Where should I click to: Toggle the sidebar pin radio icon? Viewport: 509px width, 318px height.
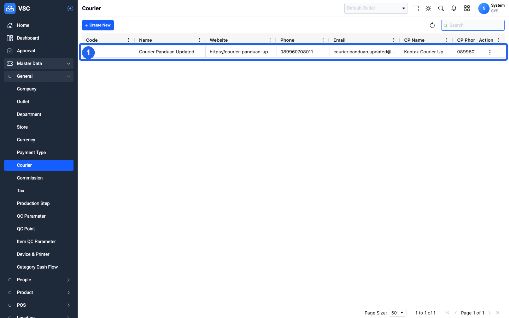(x=70, y=8)
